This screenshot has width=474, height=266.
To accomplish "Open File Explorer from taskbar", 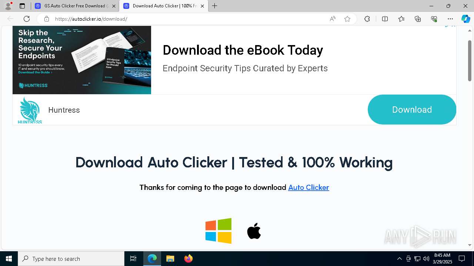I will click(x=170, y=259).
